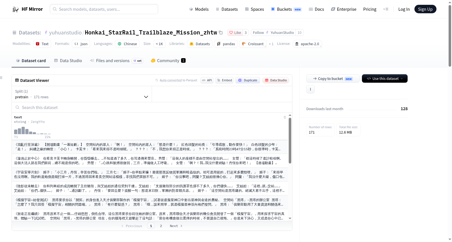
Task: Click the page vertical scrollbar
Action: (450, 36)
